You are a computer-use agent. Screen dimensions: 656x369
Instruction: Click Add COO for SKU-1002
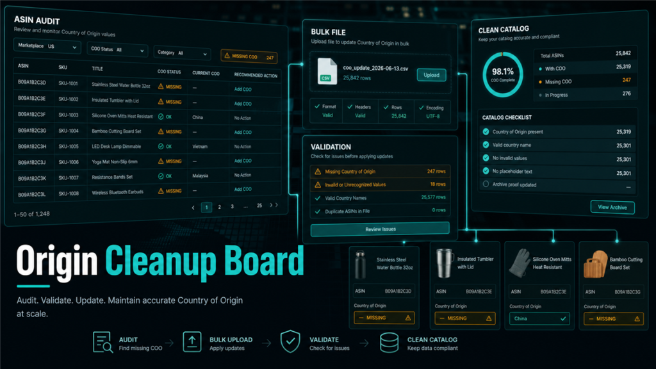pos(243,104)
